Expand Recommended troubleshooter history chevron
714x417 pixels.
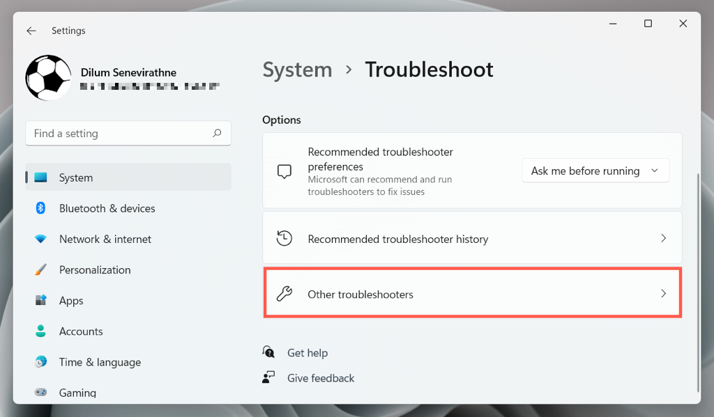(x=663, y=238)
